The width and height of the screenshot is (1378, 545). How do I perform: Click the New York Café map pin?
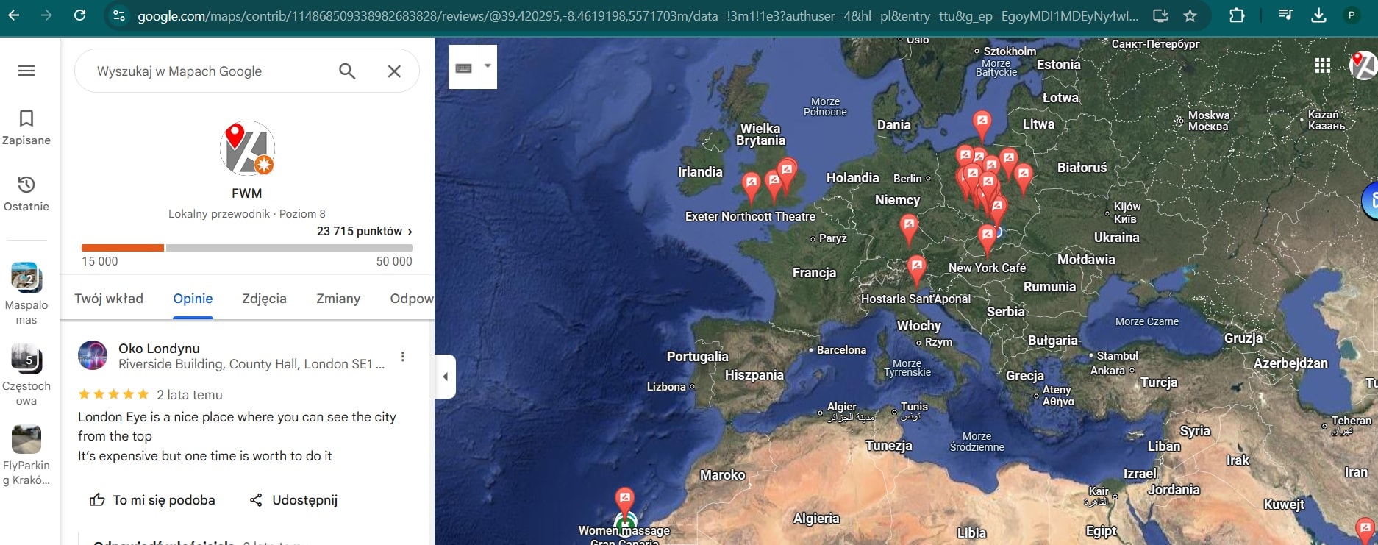click(x=987, y=241)
